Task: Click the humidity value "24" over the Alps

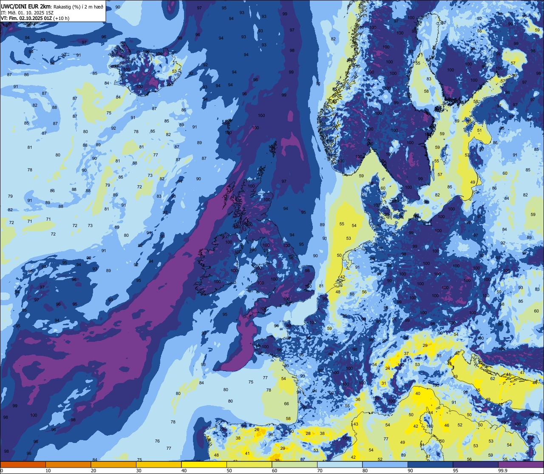Action: (387, 368)
